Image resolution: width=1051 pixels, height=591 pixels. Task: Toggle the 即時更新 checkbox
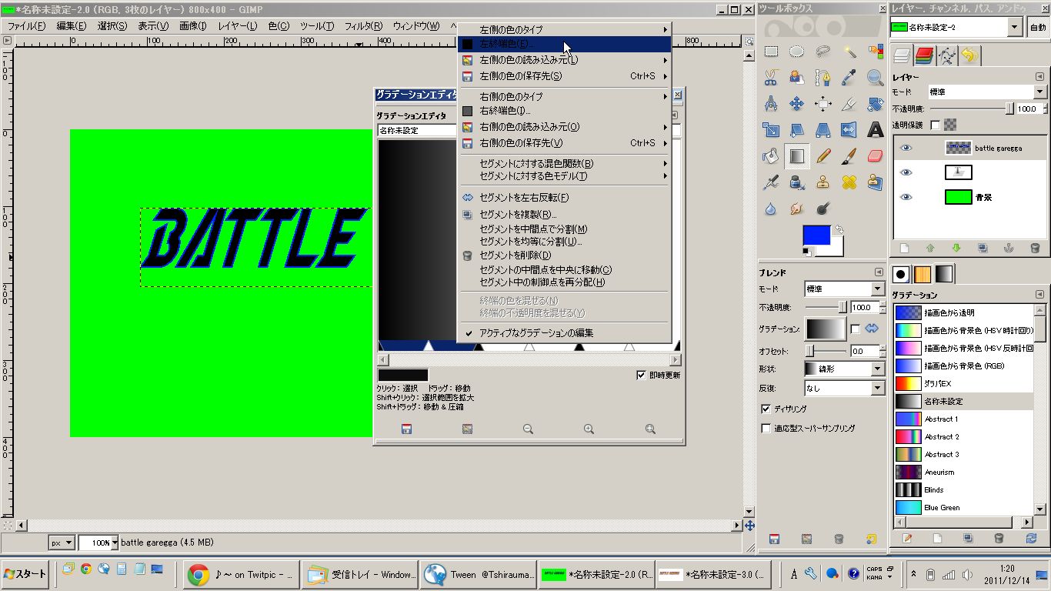[641, 375]
